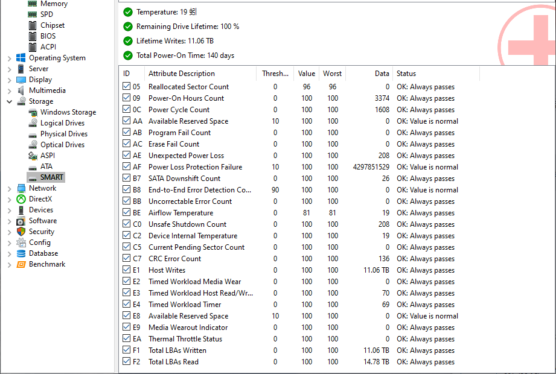Viewport: 556px width, 374px height.
Task: Click the Total Power-On Time check icon
Action: pos(127,55)
